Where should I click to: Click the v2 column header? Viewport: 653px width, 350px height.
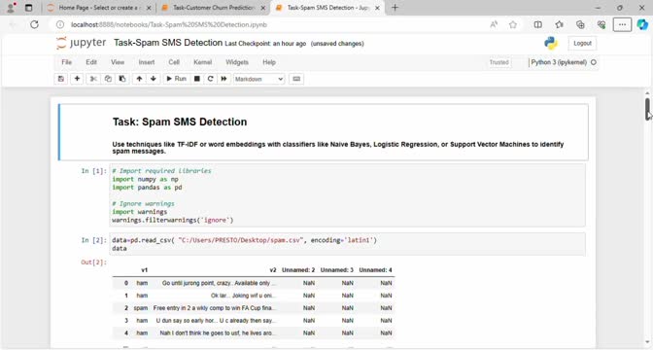point(273,270)
